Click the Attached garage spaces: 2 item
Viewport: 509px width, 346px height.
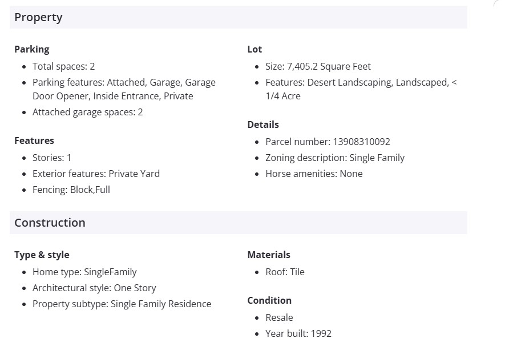point(87,112)
